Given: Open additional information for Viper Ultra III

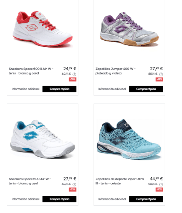Looking at the screenshot, I should [x=112, y=199].
